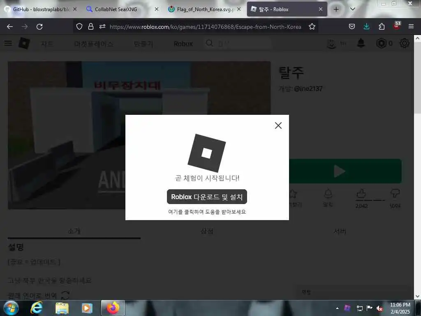Open tracking protection shield icon

tap(79, 26)
